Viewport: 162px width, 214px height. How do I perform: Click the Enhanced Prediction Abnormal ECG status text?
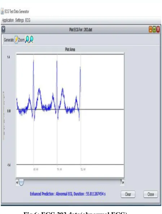click(67, 194)
